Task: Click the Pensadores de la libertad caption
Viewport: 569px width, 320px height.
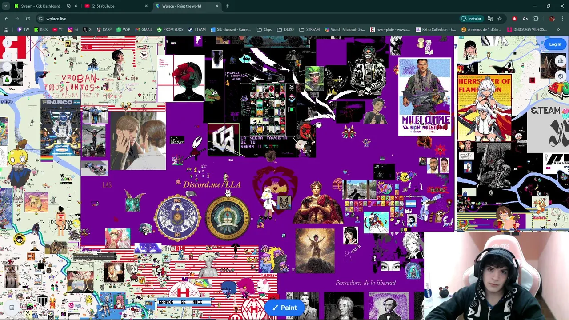Action: 365,283
